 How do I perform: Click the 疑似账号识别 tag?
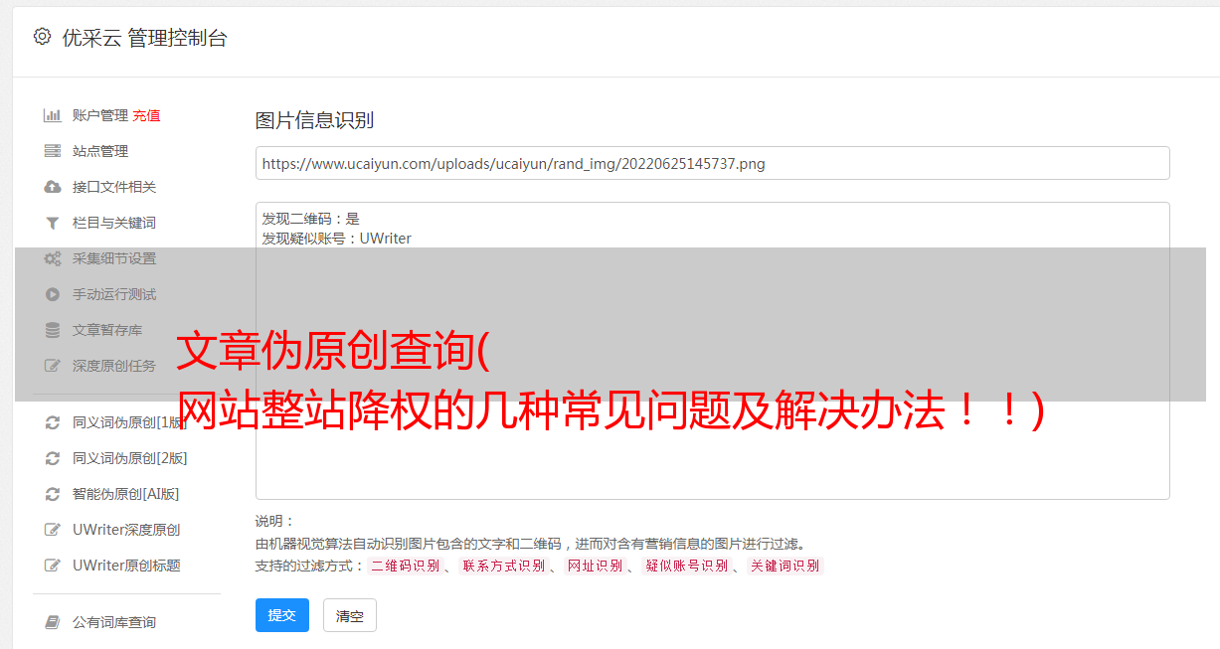pyautogui.click(x=686, y=566)
